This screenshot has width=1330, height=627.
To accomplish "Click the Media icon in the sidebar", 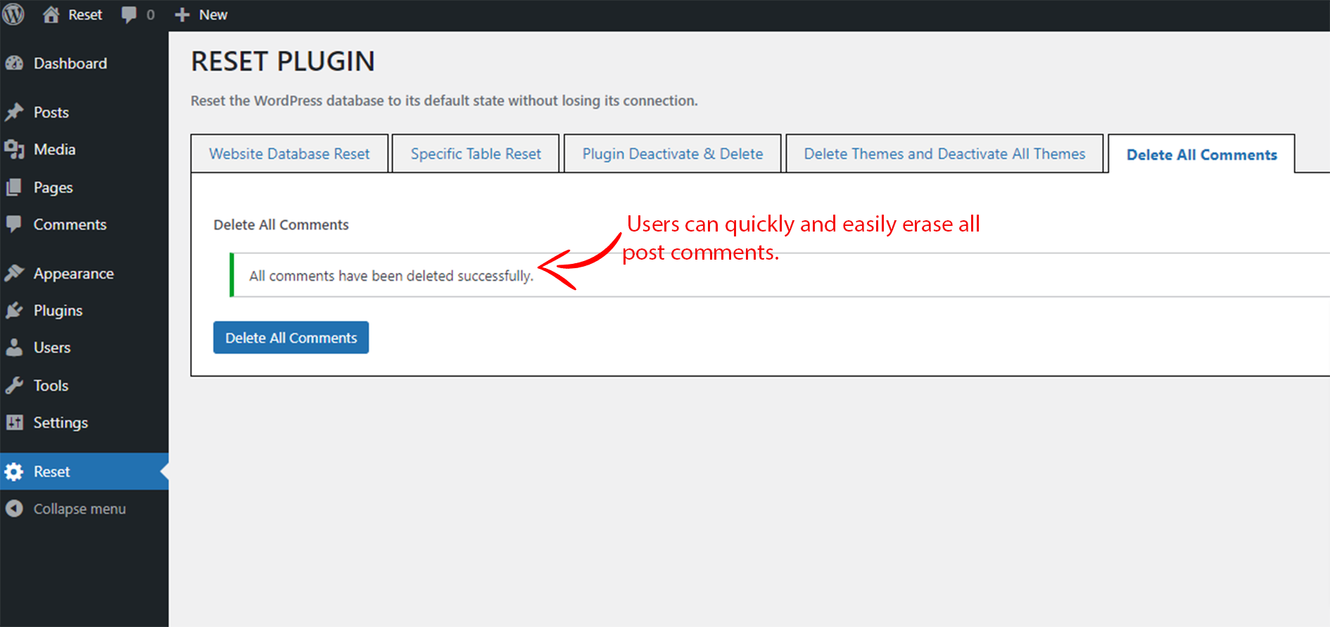I will [14, 149].
